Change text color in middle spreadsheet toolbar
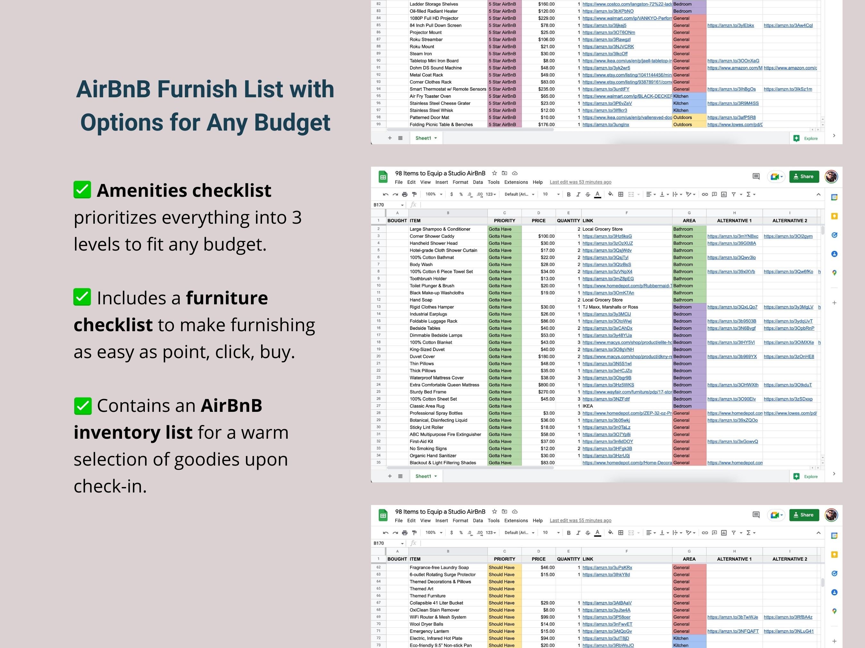Image resolution: width=865 pixels, height=648 pixels. tap(597, 194)
